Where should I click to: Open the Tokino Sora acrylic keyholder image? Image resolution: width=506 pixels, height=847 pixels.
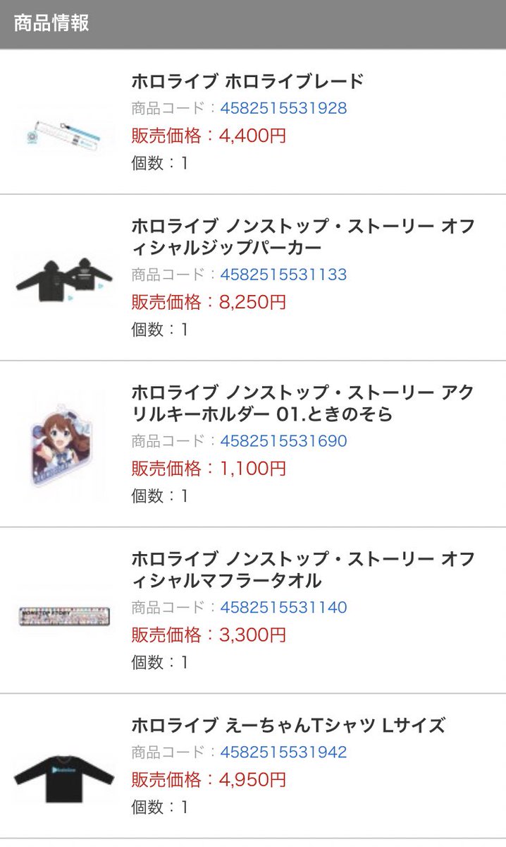point(64,445)
